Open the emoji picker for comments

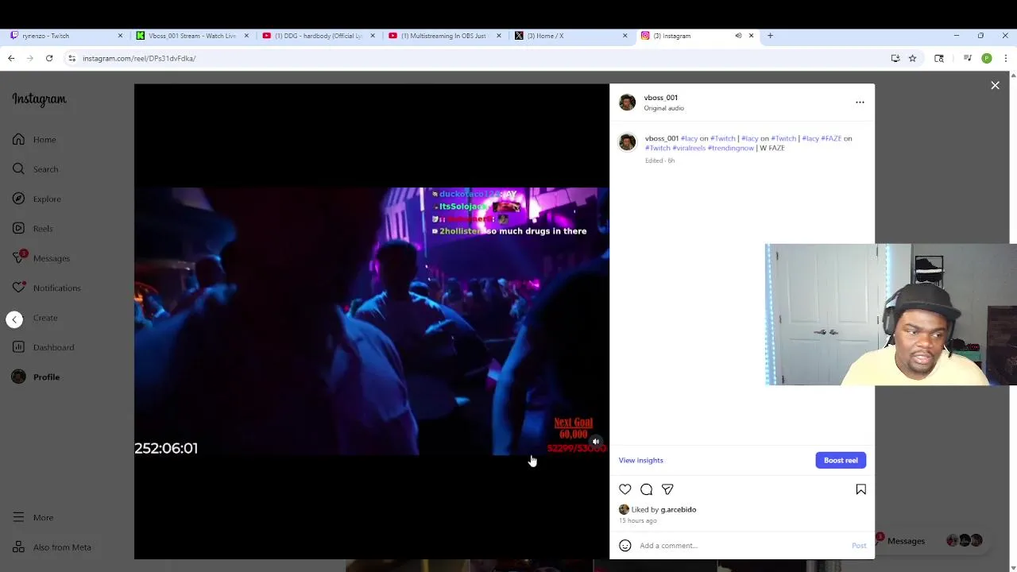[625, 546]
